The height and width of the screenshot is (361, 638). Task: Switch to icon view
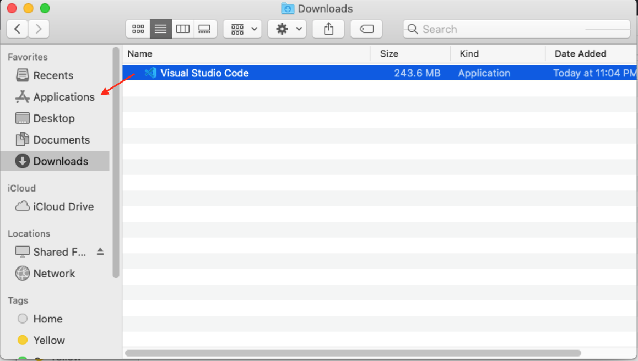[138, 29]
